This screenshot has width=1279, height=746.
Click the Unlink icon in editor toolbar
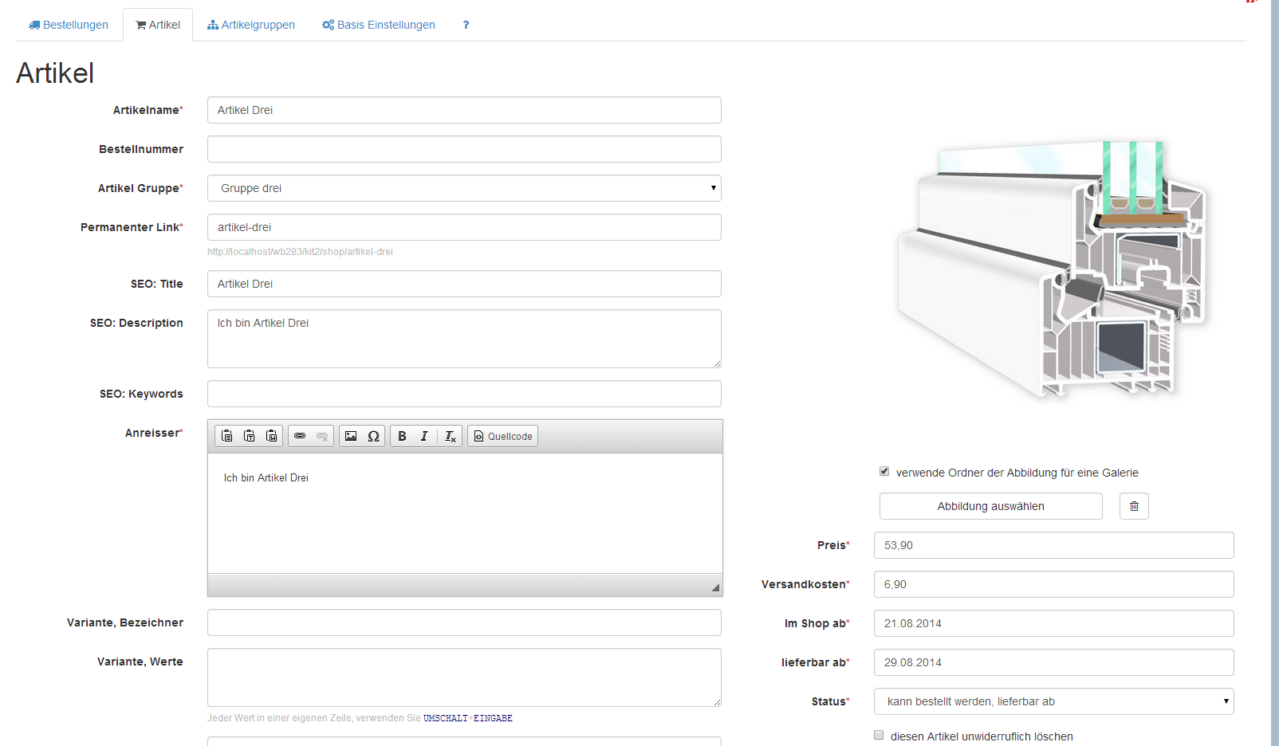(x=322, y=436)
